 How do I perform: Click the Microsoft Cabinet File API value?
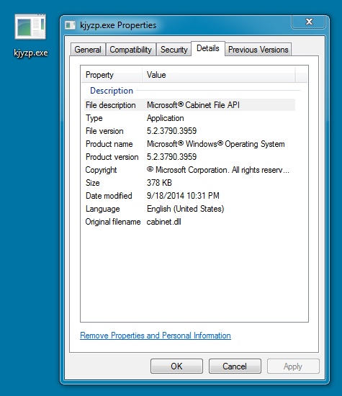click(x=193, y=105)
